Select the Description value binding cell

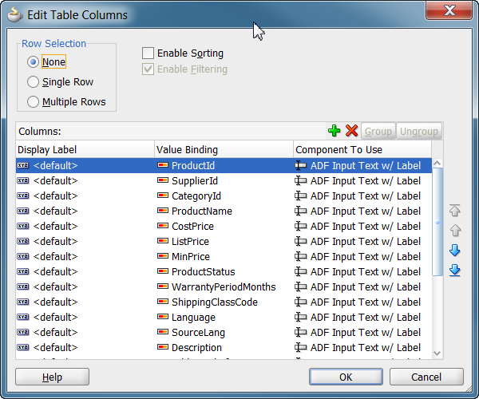point(224,347)
